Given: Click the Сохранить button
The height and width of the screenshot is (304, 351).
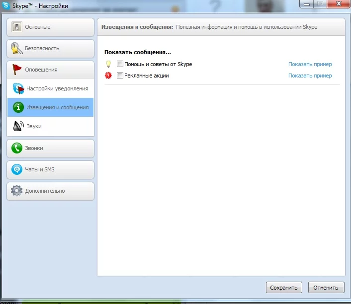Looking at the screenshot, I should point(284,288).
